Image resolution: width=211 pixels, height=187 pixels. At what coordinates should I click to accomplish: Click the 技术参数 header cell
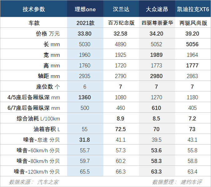point(34,9)
